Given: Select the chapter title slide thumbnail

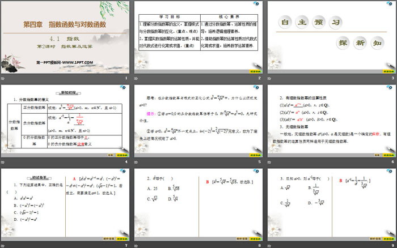Looking at the screenshot, I should click(x=65, y=37).
